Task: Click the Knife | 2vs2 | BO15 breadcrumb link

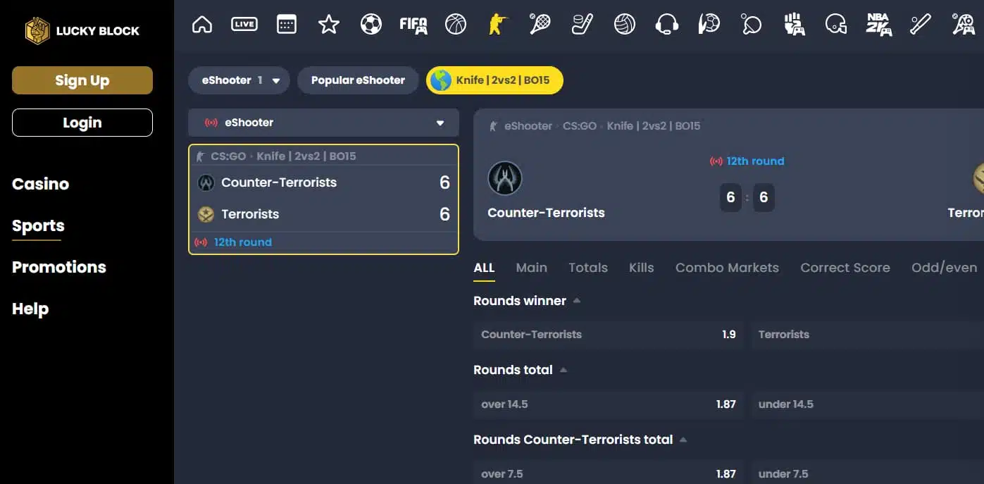Action: click(654, 126)
